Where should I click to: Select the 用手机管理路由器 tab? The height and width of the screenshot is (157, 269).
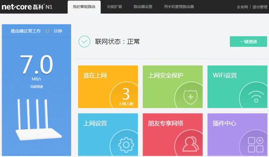pos(179,7)
